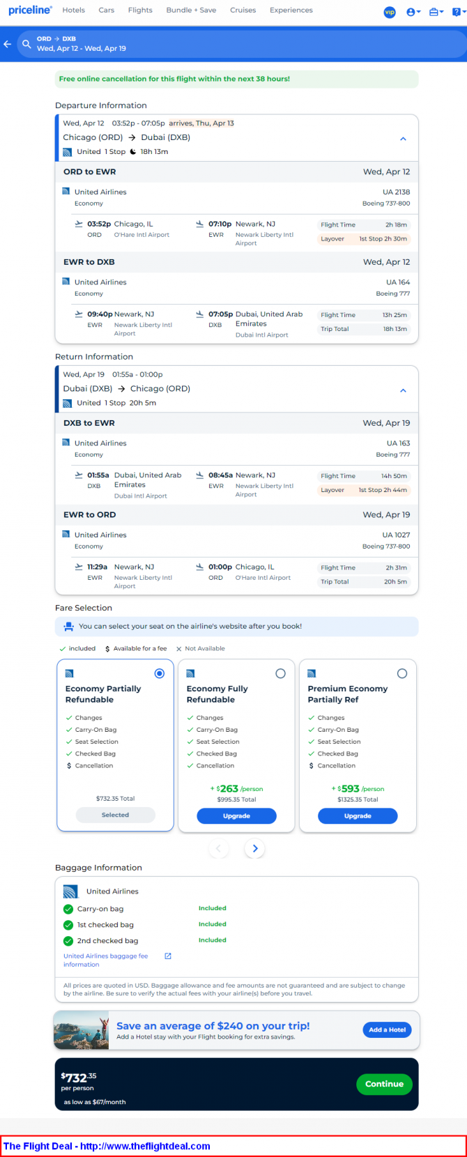Upgrade to Economy Fully Refundable for $263

click(236, 815)
